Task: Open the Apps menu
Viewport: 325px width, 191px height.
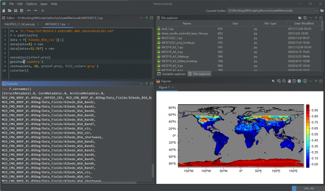Action: pyautogui.click(x=43, y=4)
